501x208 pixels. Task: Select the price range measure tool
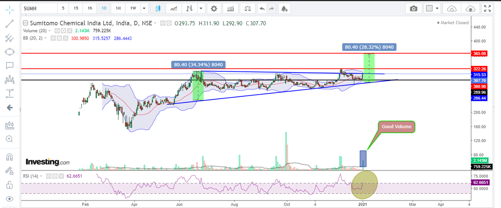point(10,93)
